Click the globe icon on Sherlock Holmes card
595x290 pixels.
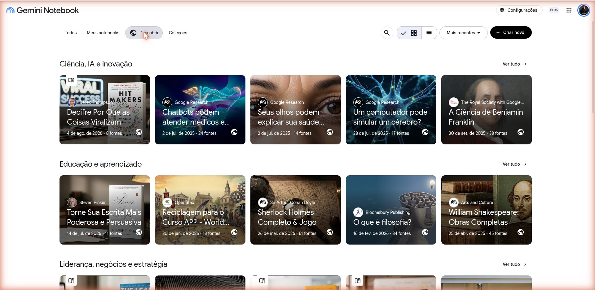(330, 232)
